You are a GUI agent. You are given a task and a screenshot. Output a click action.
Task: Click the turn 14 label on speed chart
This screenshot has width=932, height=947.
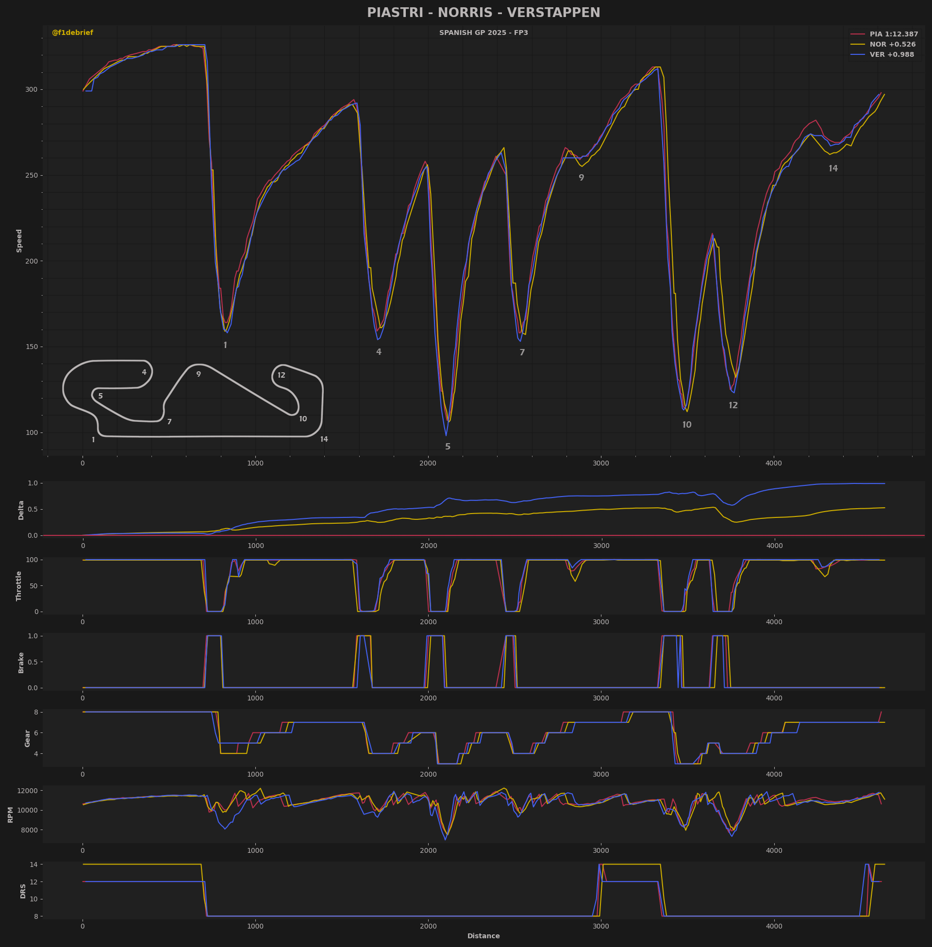point(832,168)
